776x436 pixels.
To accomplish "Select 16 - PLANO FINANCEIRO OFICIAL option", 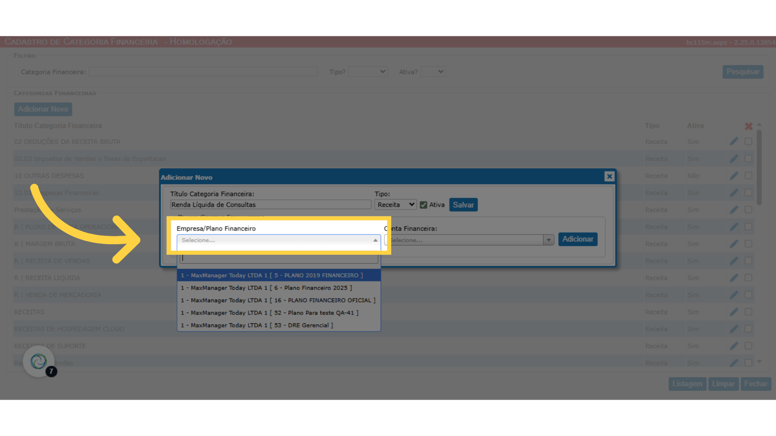I will tap(279, 300).
